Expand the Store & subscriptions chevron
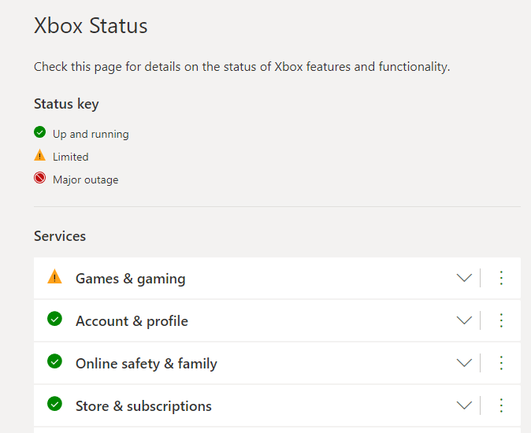Viewport: 531px width, 433px height. (464, 405)
